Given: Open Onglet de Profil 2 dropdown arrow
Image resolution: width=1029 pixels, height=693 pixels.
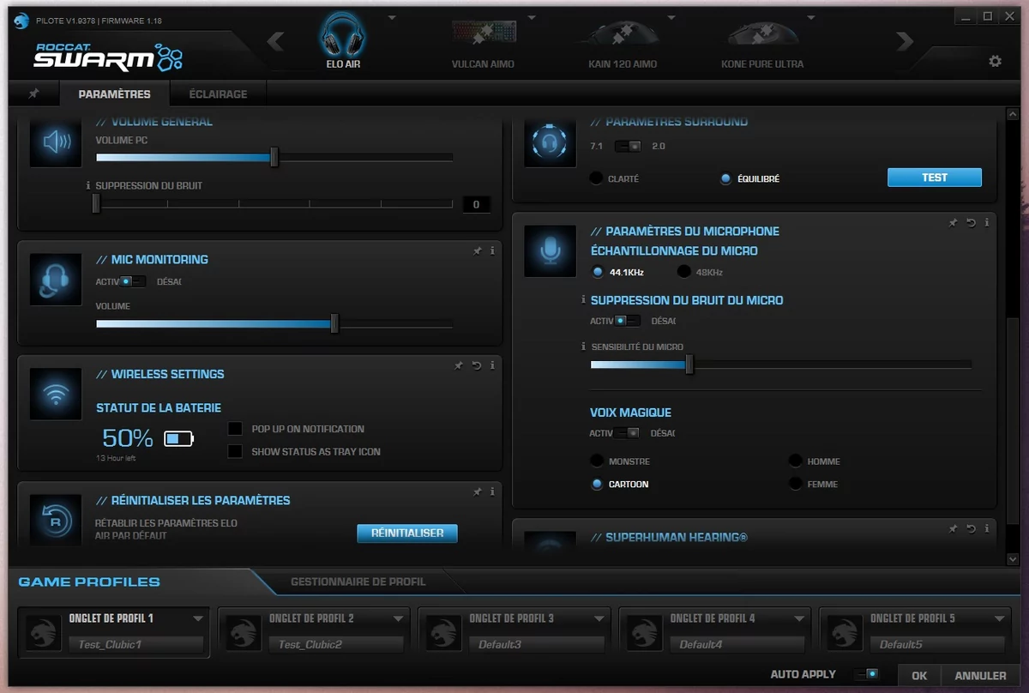Looking at the screenshot, I should coord(398,618).
